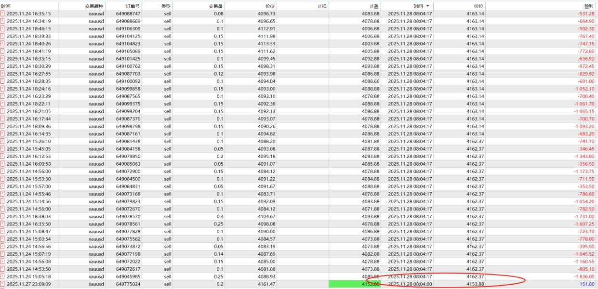Click the close time 2025.11.28 08:04:00
The height and width of the screenshot is (289, 598).
tap(410, 284)
